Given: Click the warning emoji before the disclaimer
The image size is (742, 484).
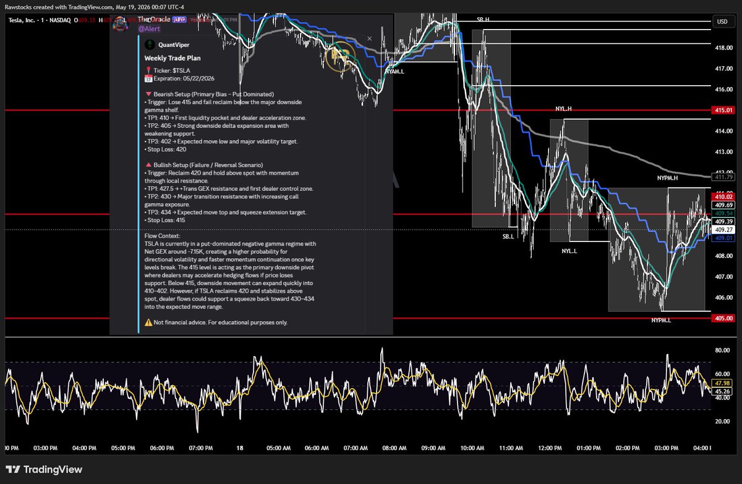Looking at the screenshot, I should 148,322.
